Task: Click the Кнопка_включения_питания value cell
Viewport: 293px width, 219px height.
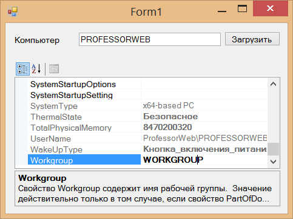Action: pyautogui.click(x=204, y=149)
